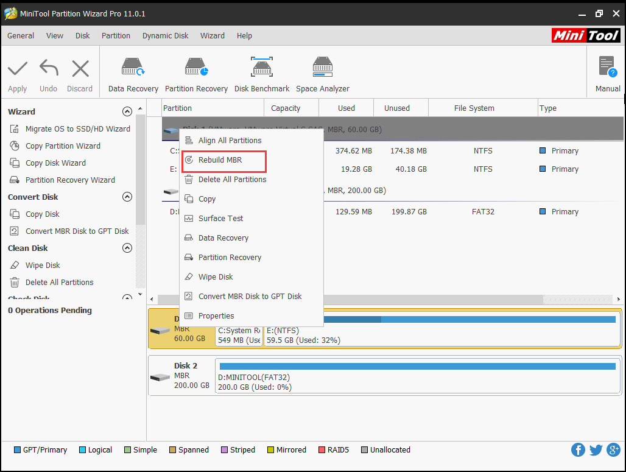This screenshot has width=626, height=472.
Task: Open the Disk menu
Action: tap(83, 35)
